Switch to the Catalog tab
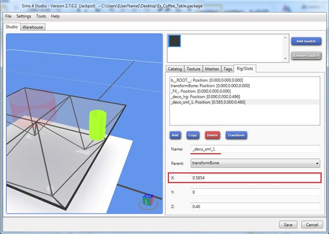This screenshot has height=234, width=329. click(175, 69)
